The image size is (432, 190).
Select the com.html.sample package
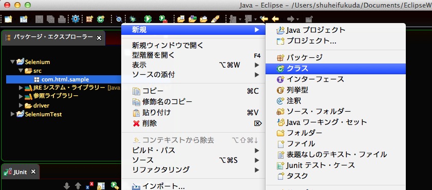64,79
